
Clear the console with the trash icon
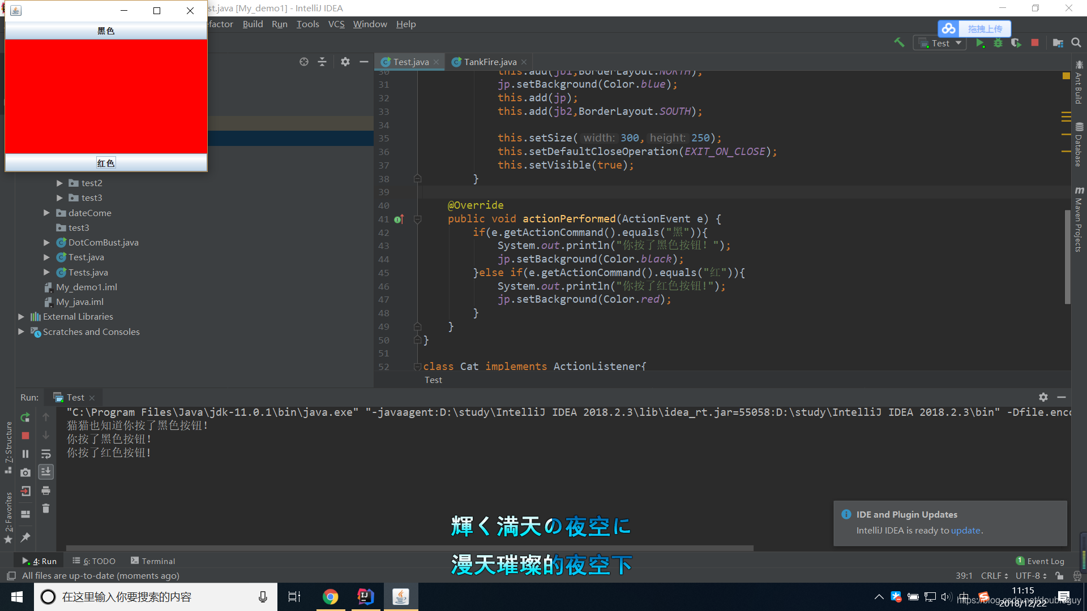point(46,509)
